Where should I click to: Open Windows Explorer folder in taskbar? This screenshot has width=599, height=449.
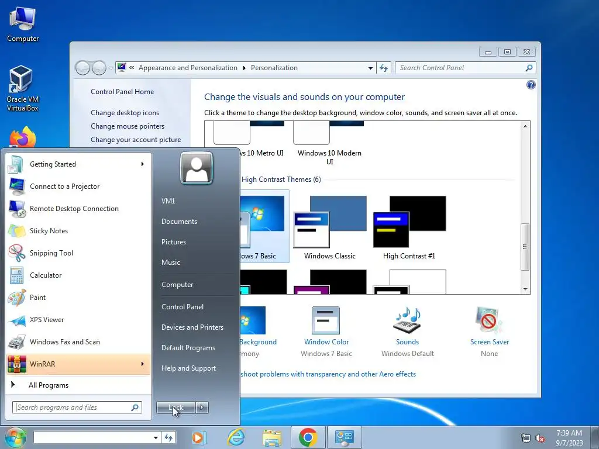click(x=272, y=437)
